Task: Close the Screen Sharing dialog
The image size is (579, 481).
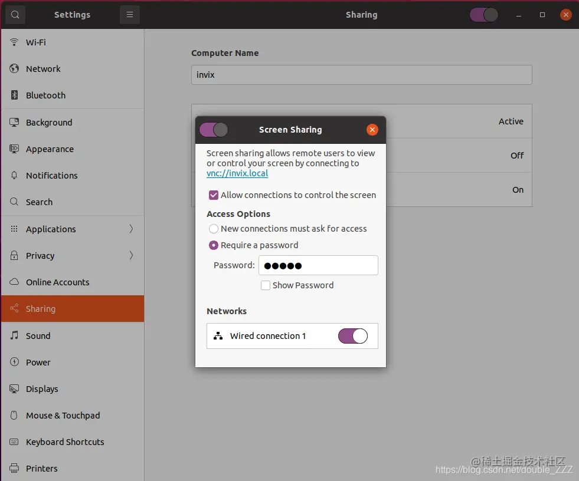Action: [x=372, y=130]
